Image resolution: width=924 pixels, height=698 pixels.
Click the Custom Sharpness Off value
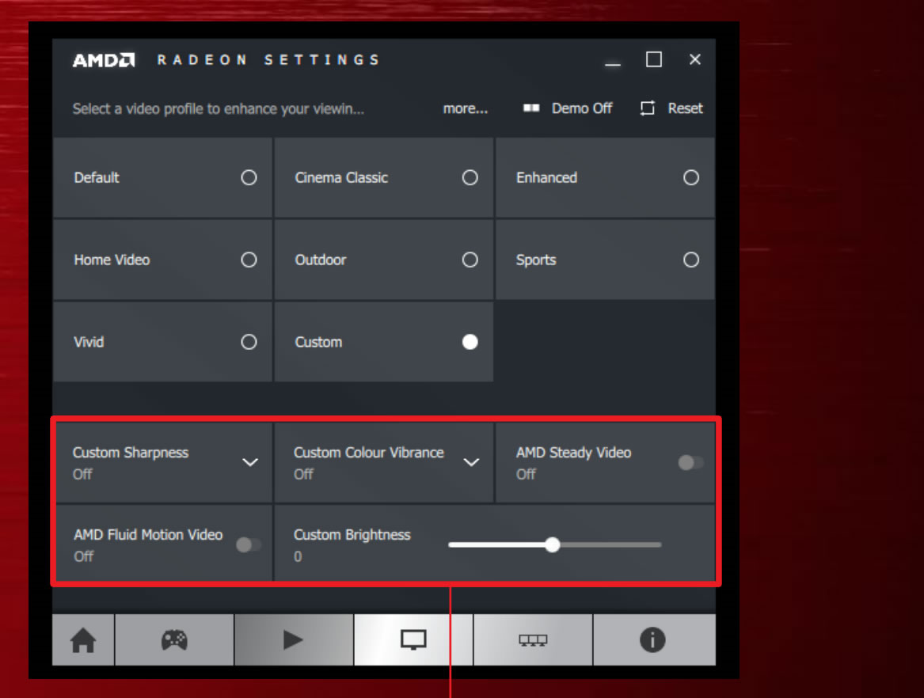click(82, 474)
